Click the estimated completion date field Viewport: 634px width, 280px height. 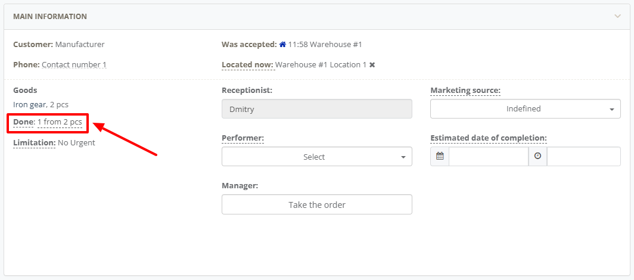click(x=489, y=156)
